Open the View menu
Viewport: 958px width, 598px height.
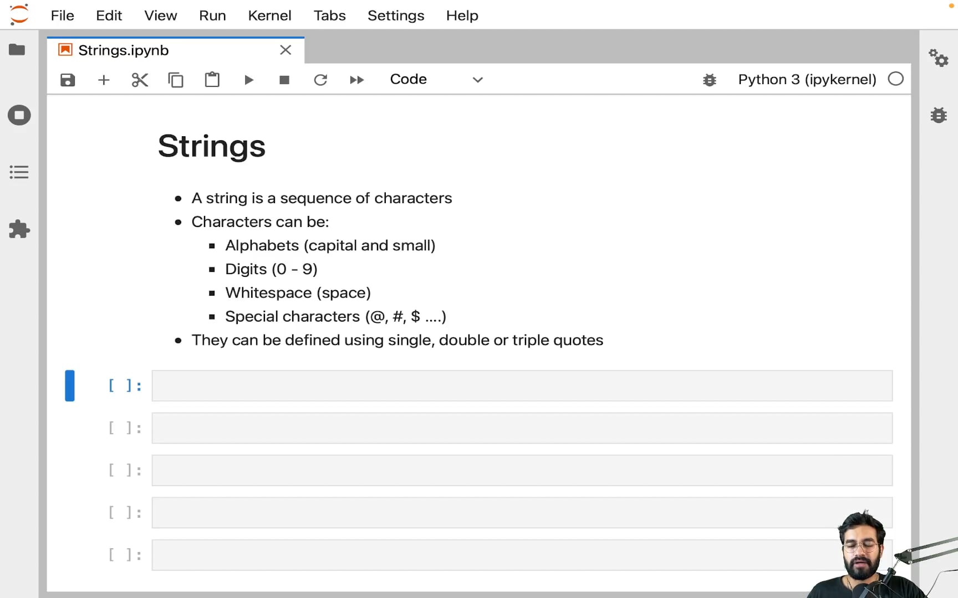pos(161,16)
